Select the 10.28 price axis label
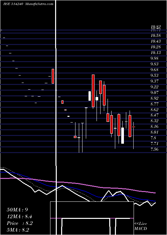This screenshot has height=235, width=167. (156, 47)
